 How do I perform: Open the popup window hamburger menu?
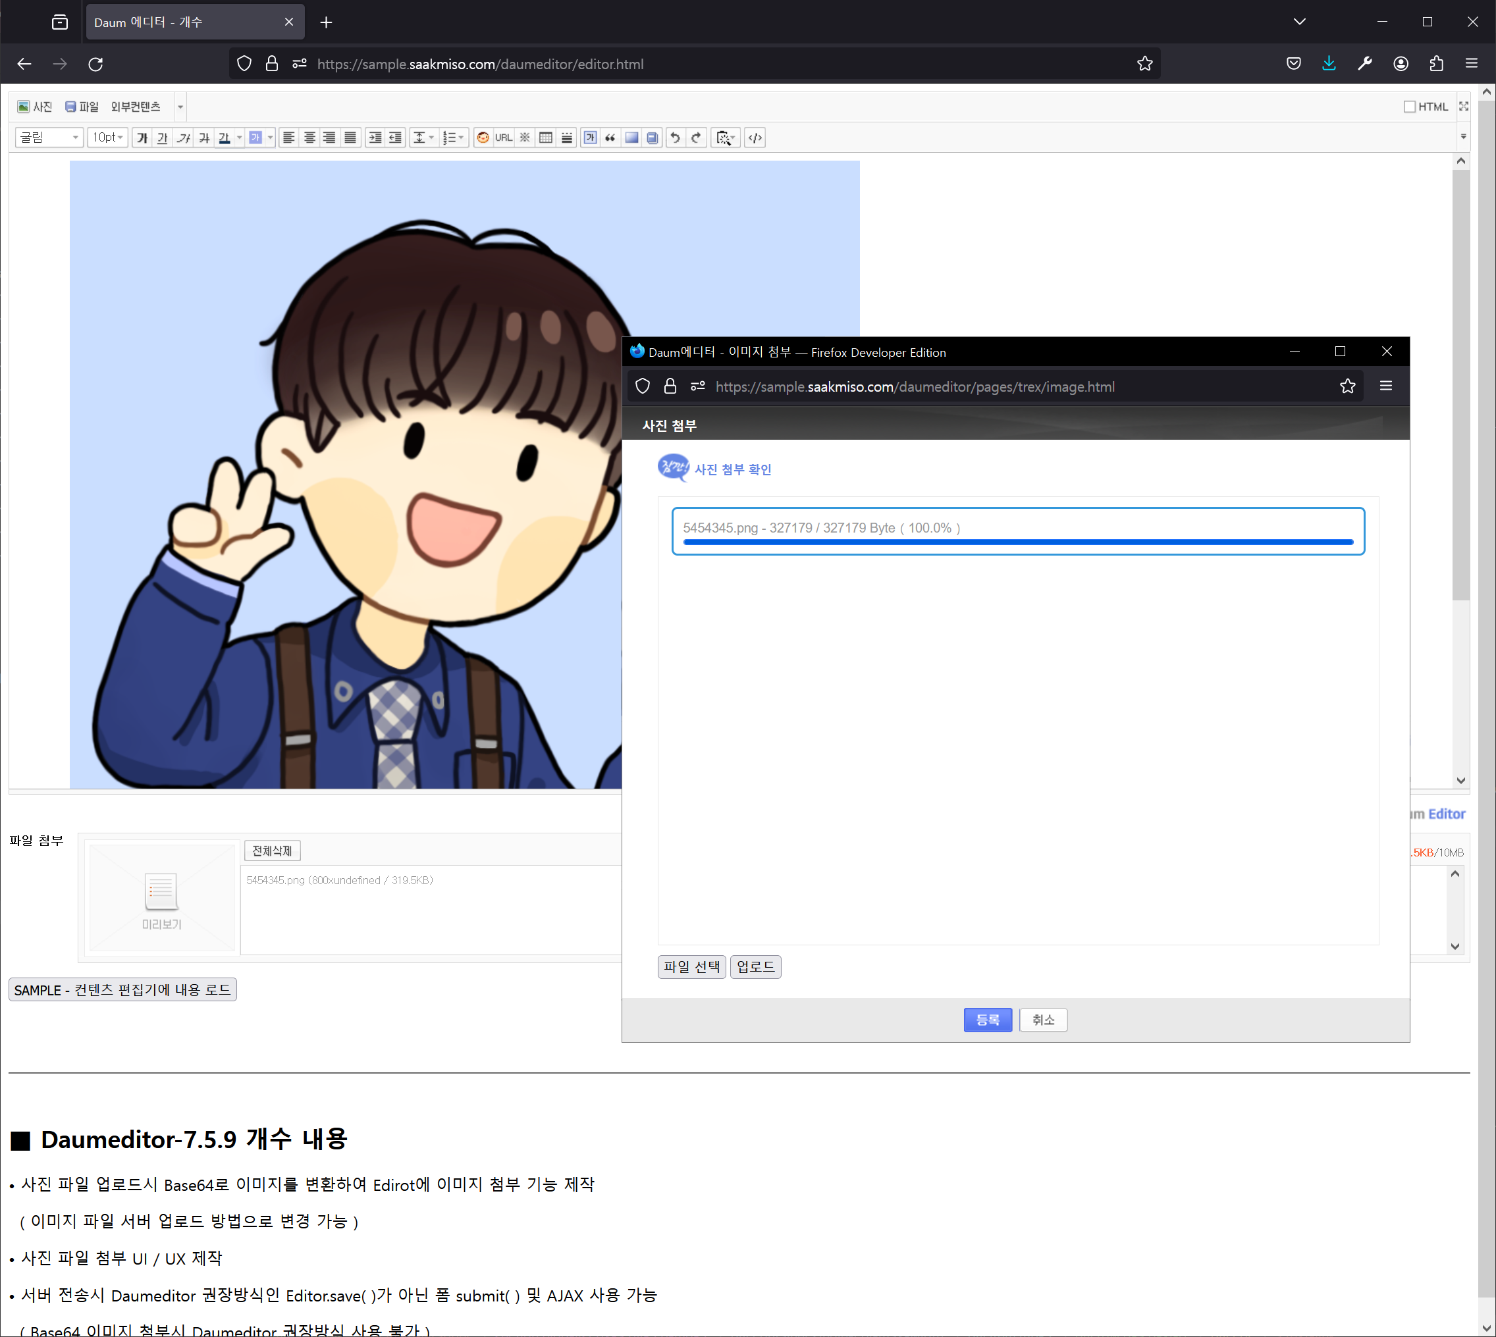coord(1386,386)
